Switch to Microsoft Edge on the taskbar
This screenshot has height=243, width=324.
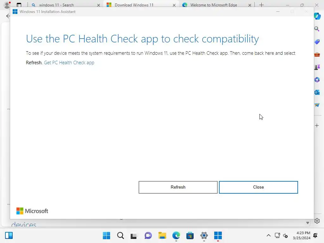pyautogui.click(x=176, y=235)
